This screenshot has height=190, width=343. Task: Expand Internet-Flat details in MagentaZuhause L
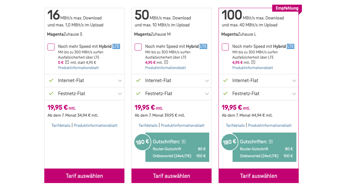click(x=258, y=81)
